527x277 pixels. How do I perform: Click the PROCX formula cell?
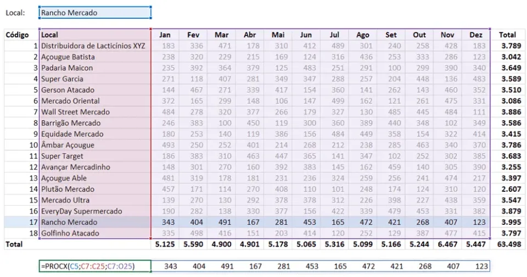click(x=95, y=266)
